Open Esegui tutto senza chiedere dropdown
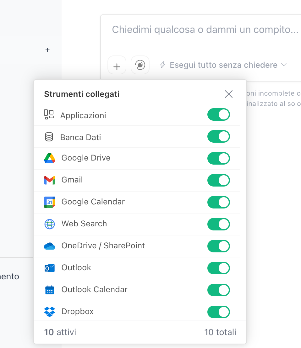Image resolution: width=301 pixels, height=348 pixels. point(223,65)
